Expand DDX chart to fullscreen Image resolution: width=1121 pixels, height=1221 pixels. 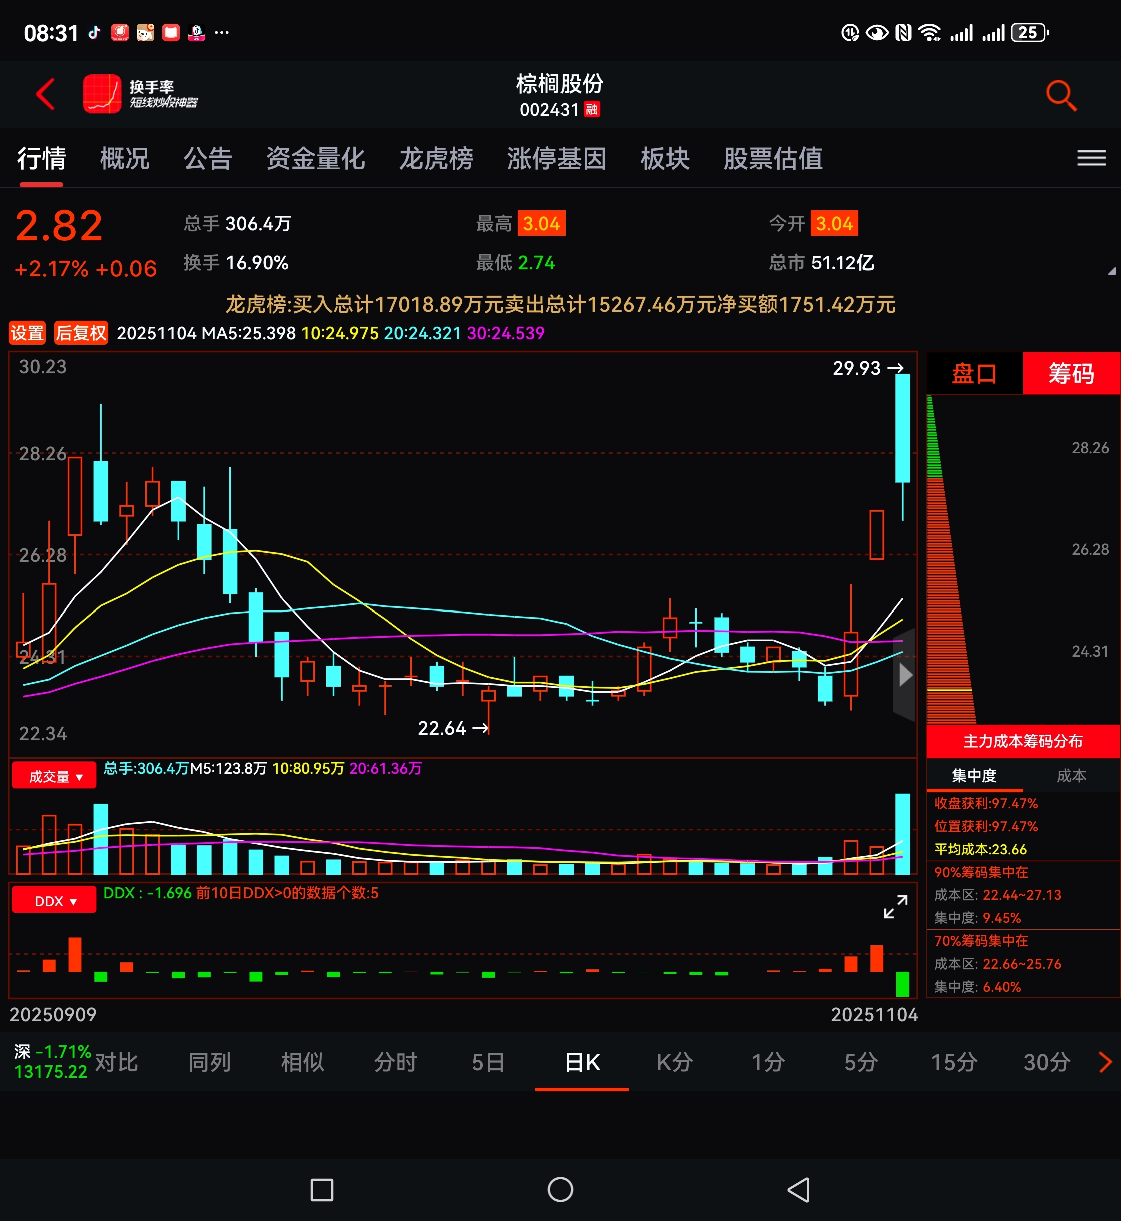click(895, 907)
